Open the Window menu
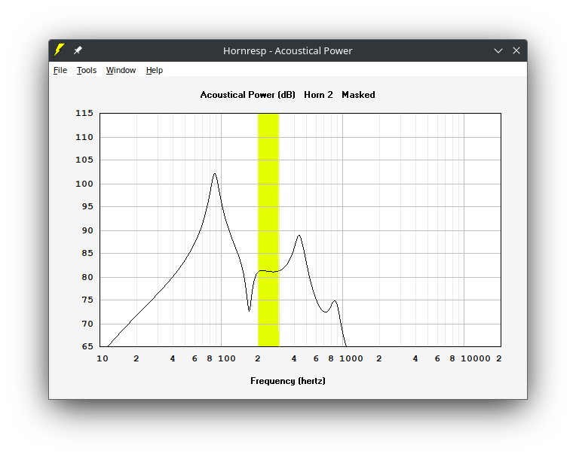The height and width of the screenshot is (457, 576). coord(121,70)
